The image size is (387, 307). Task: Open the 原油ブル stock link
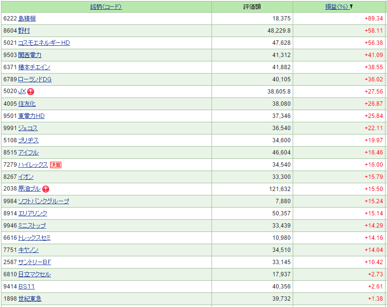pyautogui.click(x=29, y=189)
